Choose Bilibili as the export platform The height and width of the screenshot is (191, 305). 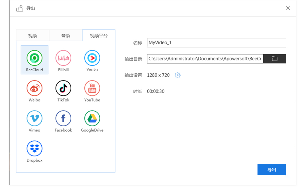63,58
